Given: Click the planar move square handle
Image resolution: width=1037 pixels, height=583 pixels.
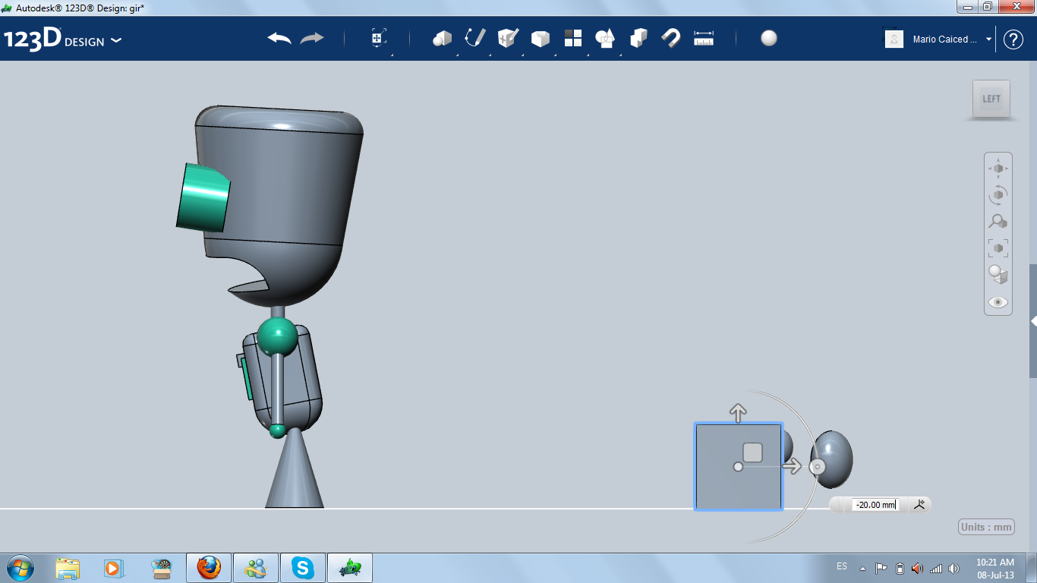Looking at the screenshot, I should (x=752, y=452).
